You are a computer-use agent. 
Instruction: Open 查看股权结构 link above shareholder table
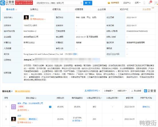coord(92,91)
